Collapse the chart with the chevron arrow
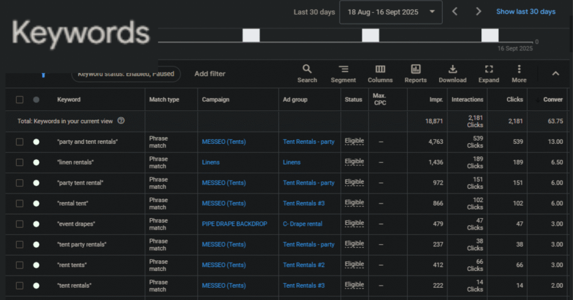 pos(555,73)
